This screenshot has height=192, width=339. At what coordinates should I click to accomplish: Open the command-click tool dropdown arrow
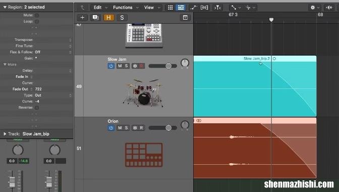point(254,8)
